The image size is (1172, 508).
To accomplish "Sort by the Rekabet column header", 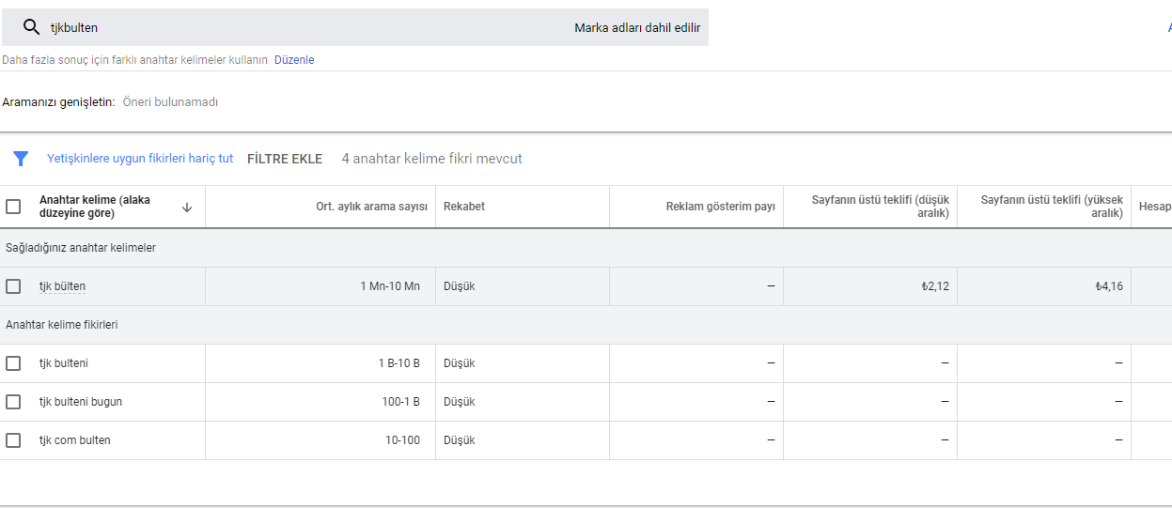I will [464, 207].
